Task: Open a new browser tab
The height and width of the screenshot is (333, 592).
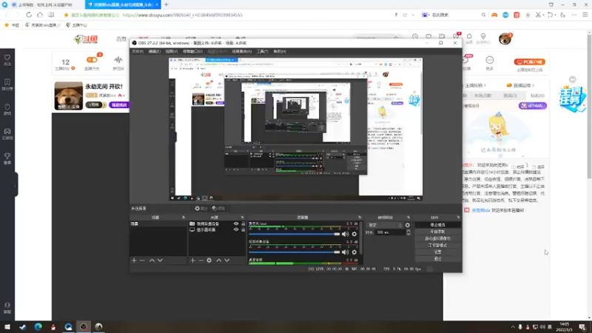Action: [x=166, y=4]
